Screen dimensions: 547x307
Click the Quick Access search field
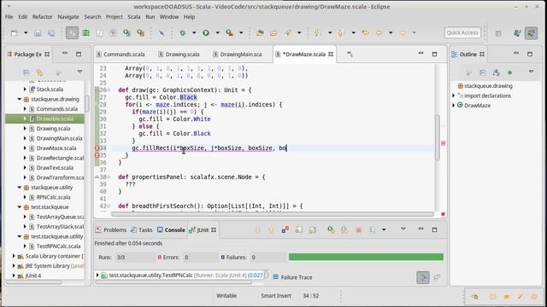(x=462, y=32)
